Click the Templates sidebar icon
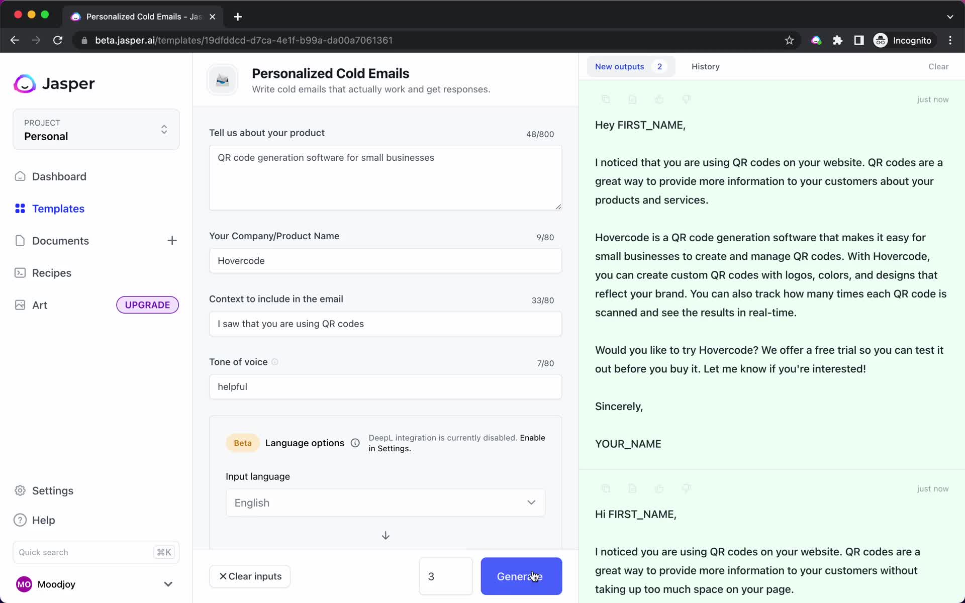The image size is (965, 603). (x=20, y=209)
